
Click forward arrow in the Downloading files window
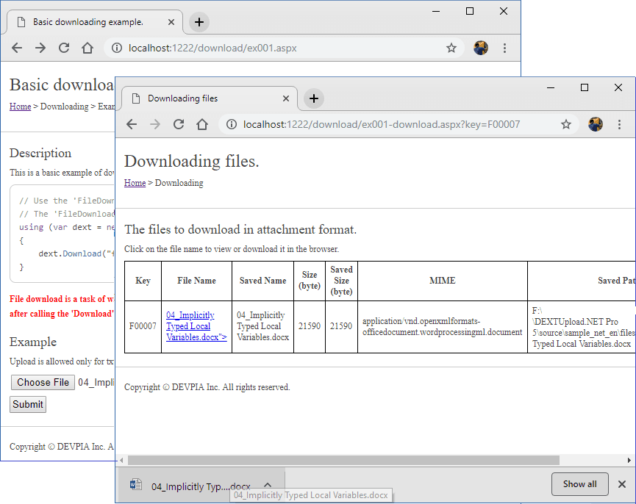[x=155, y=124]
